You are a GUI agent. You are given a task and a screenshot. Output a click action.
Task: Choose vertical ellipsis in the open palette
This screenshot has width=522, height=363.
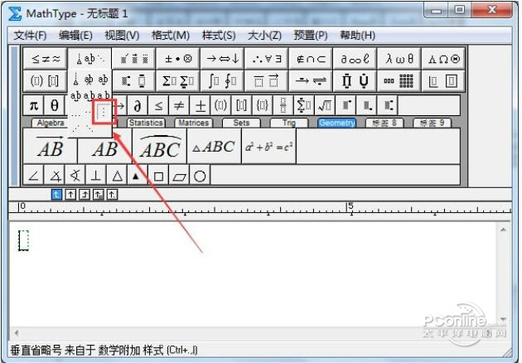tap(104, 112)
